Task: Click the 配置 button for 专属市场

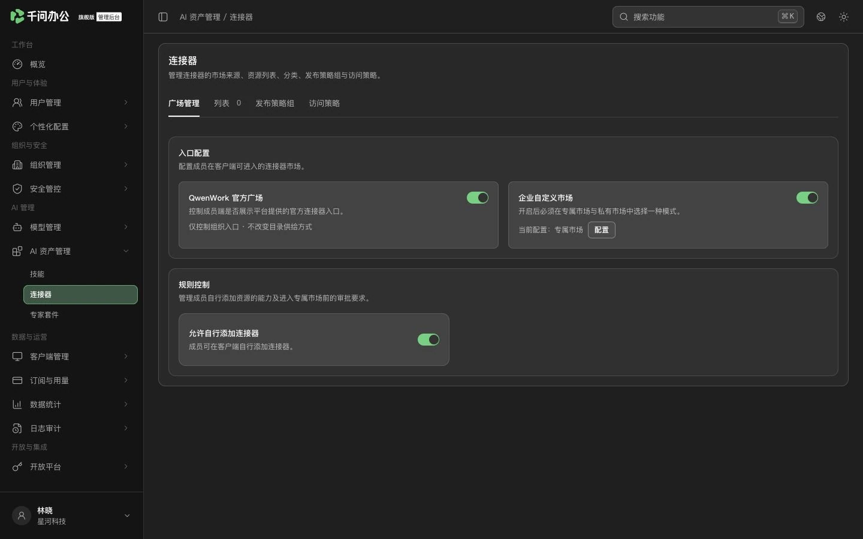Action: tap(602, 230)
